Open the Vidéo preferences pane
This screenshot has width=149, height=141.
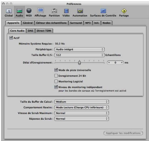pyautogui.click(x=66, y=12)
